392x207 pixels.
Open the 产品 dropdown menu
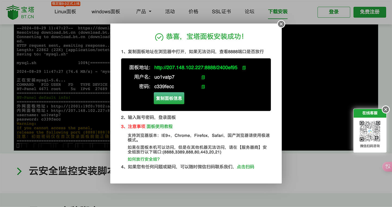144,12
